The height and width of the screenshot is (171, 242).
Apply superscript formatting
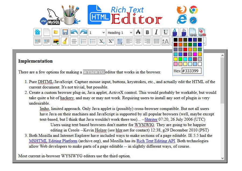(x=111, y=41)
